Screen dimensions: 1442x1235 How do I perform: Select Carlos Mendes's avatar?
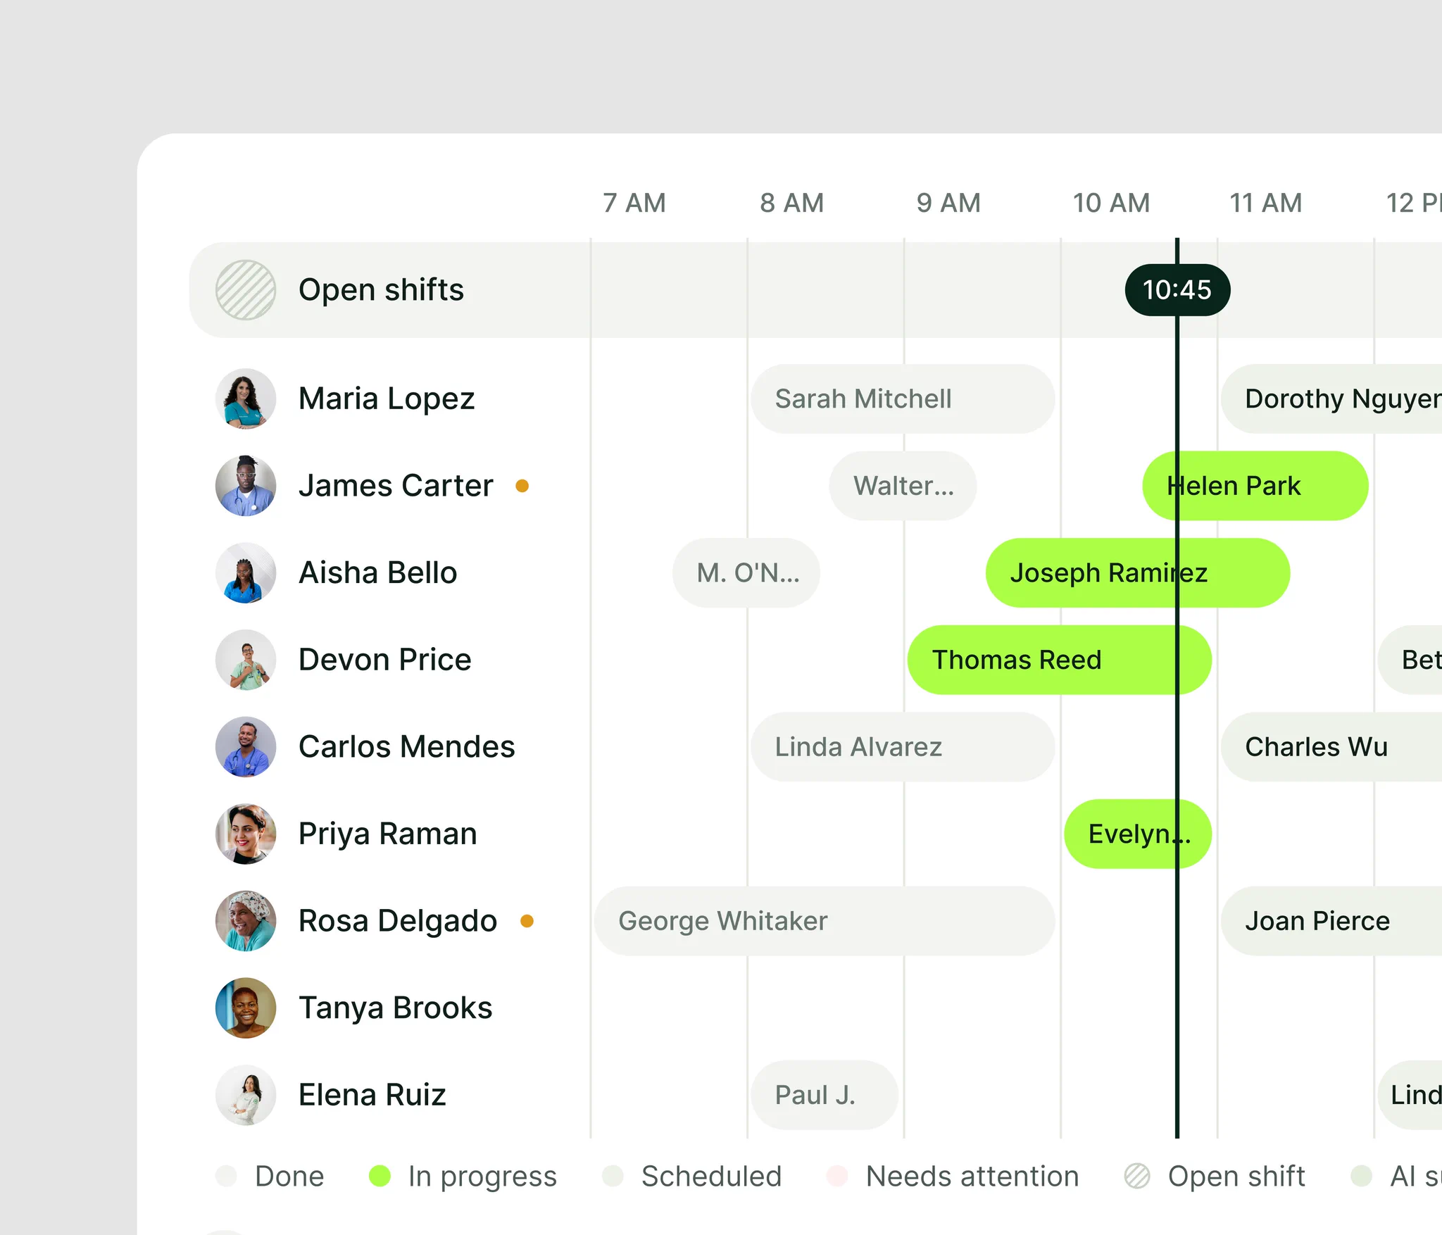click(245, 747)
